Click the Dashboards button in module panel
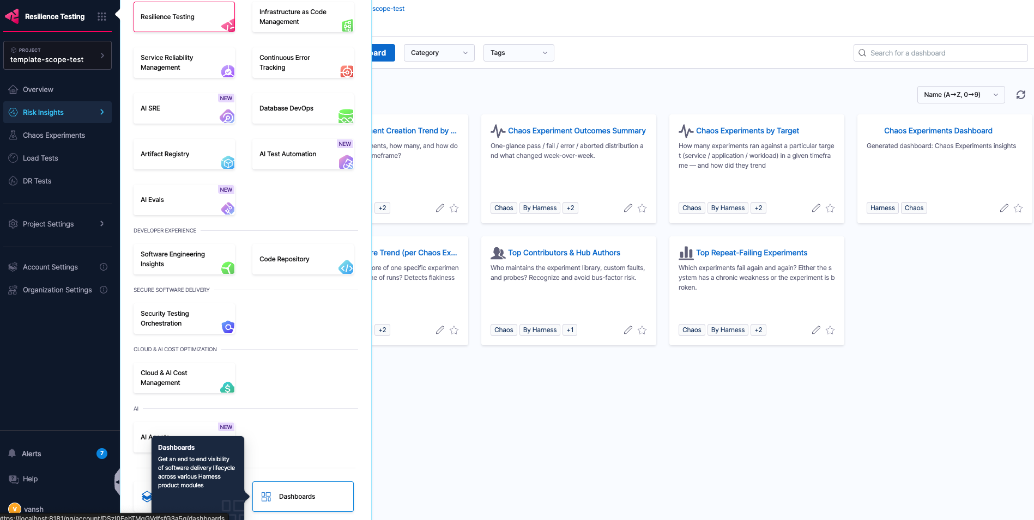Image resolution: width=1034 pixels, height=520 pixels. point(303,497)
